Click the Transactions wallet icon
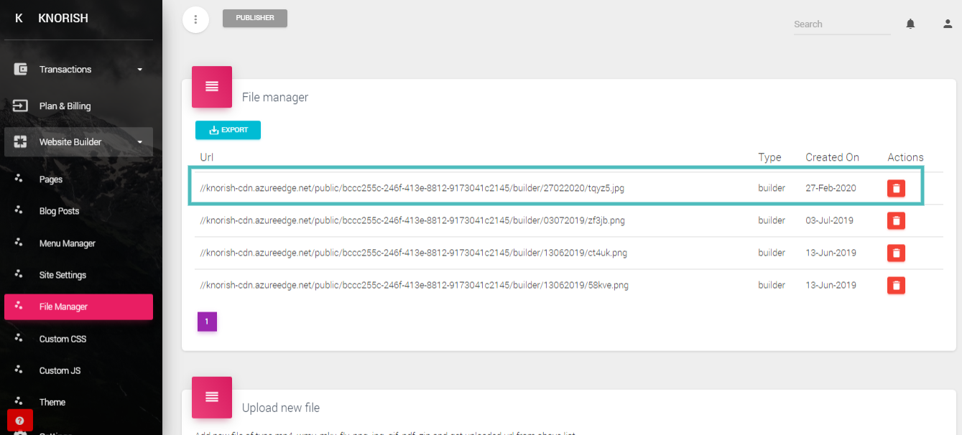Image resolution: width=962 pixels, height=435 pixels. pos(21,70)
